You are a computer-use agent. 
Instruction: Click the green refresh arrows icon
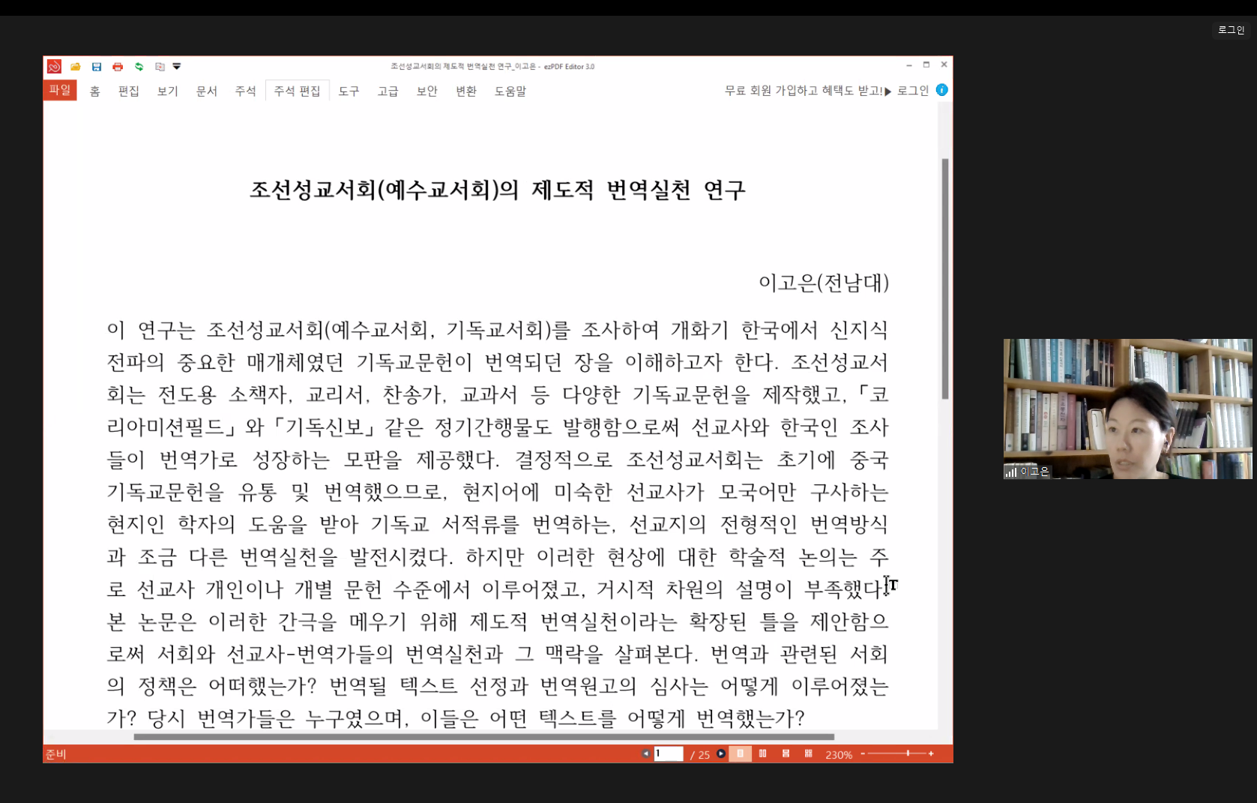pyautogui.click(x=139, y=67)
